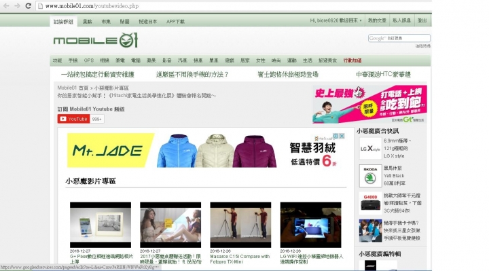
Task: Expand the biore0620 user dropdown arrow
Action: tap(361, 20)
